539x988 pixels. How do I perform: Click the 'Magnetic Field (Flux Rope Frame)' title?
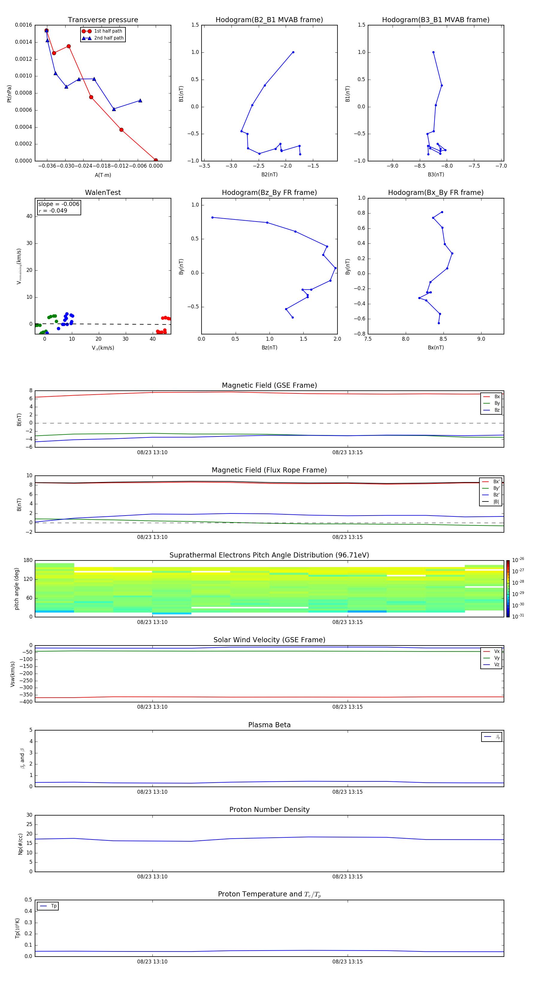tap(269, 470)
